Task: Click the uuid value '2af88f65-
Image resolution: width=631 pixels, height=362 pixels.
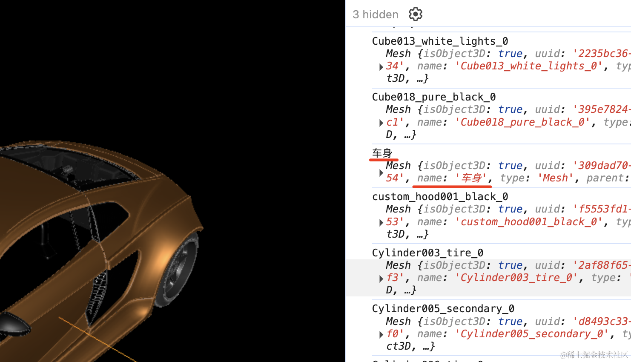Action: 602,265
